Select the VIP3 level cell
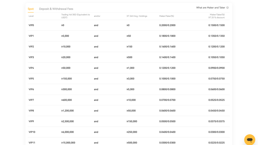258x145 pixels. pyautogui.click(x=31, y=57)
